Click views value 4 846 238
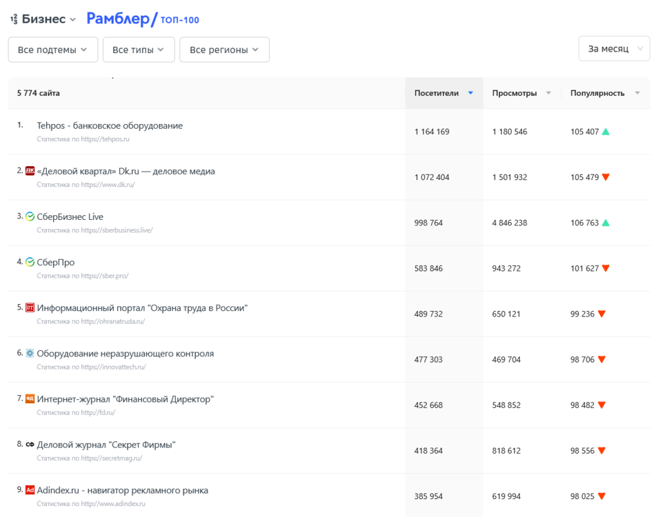 [x=510, y=223]
